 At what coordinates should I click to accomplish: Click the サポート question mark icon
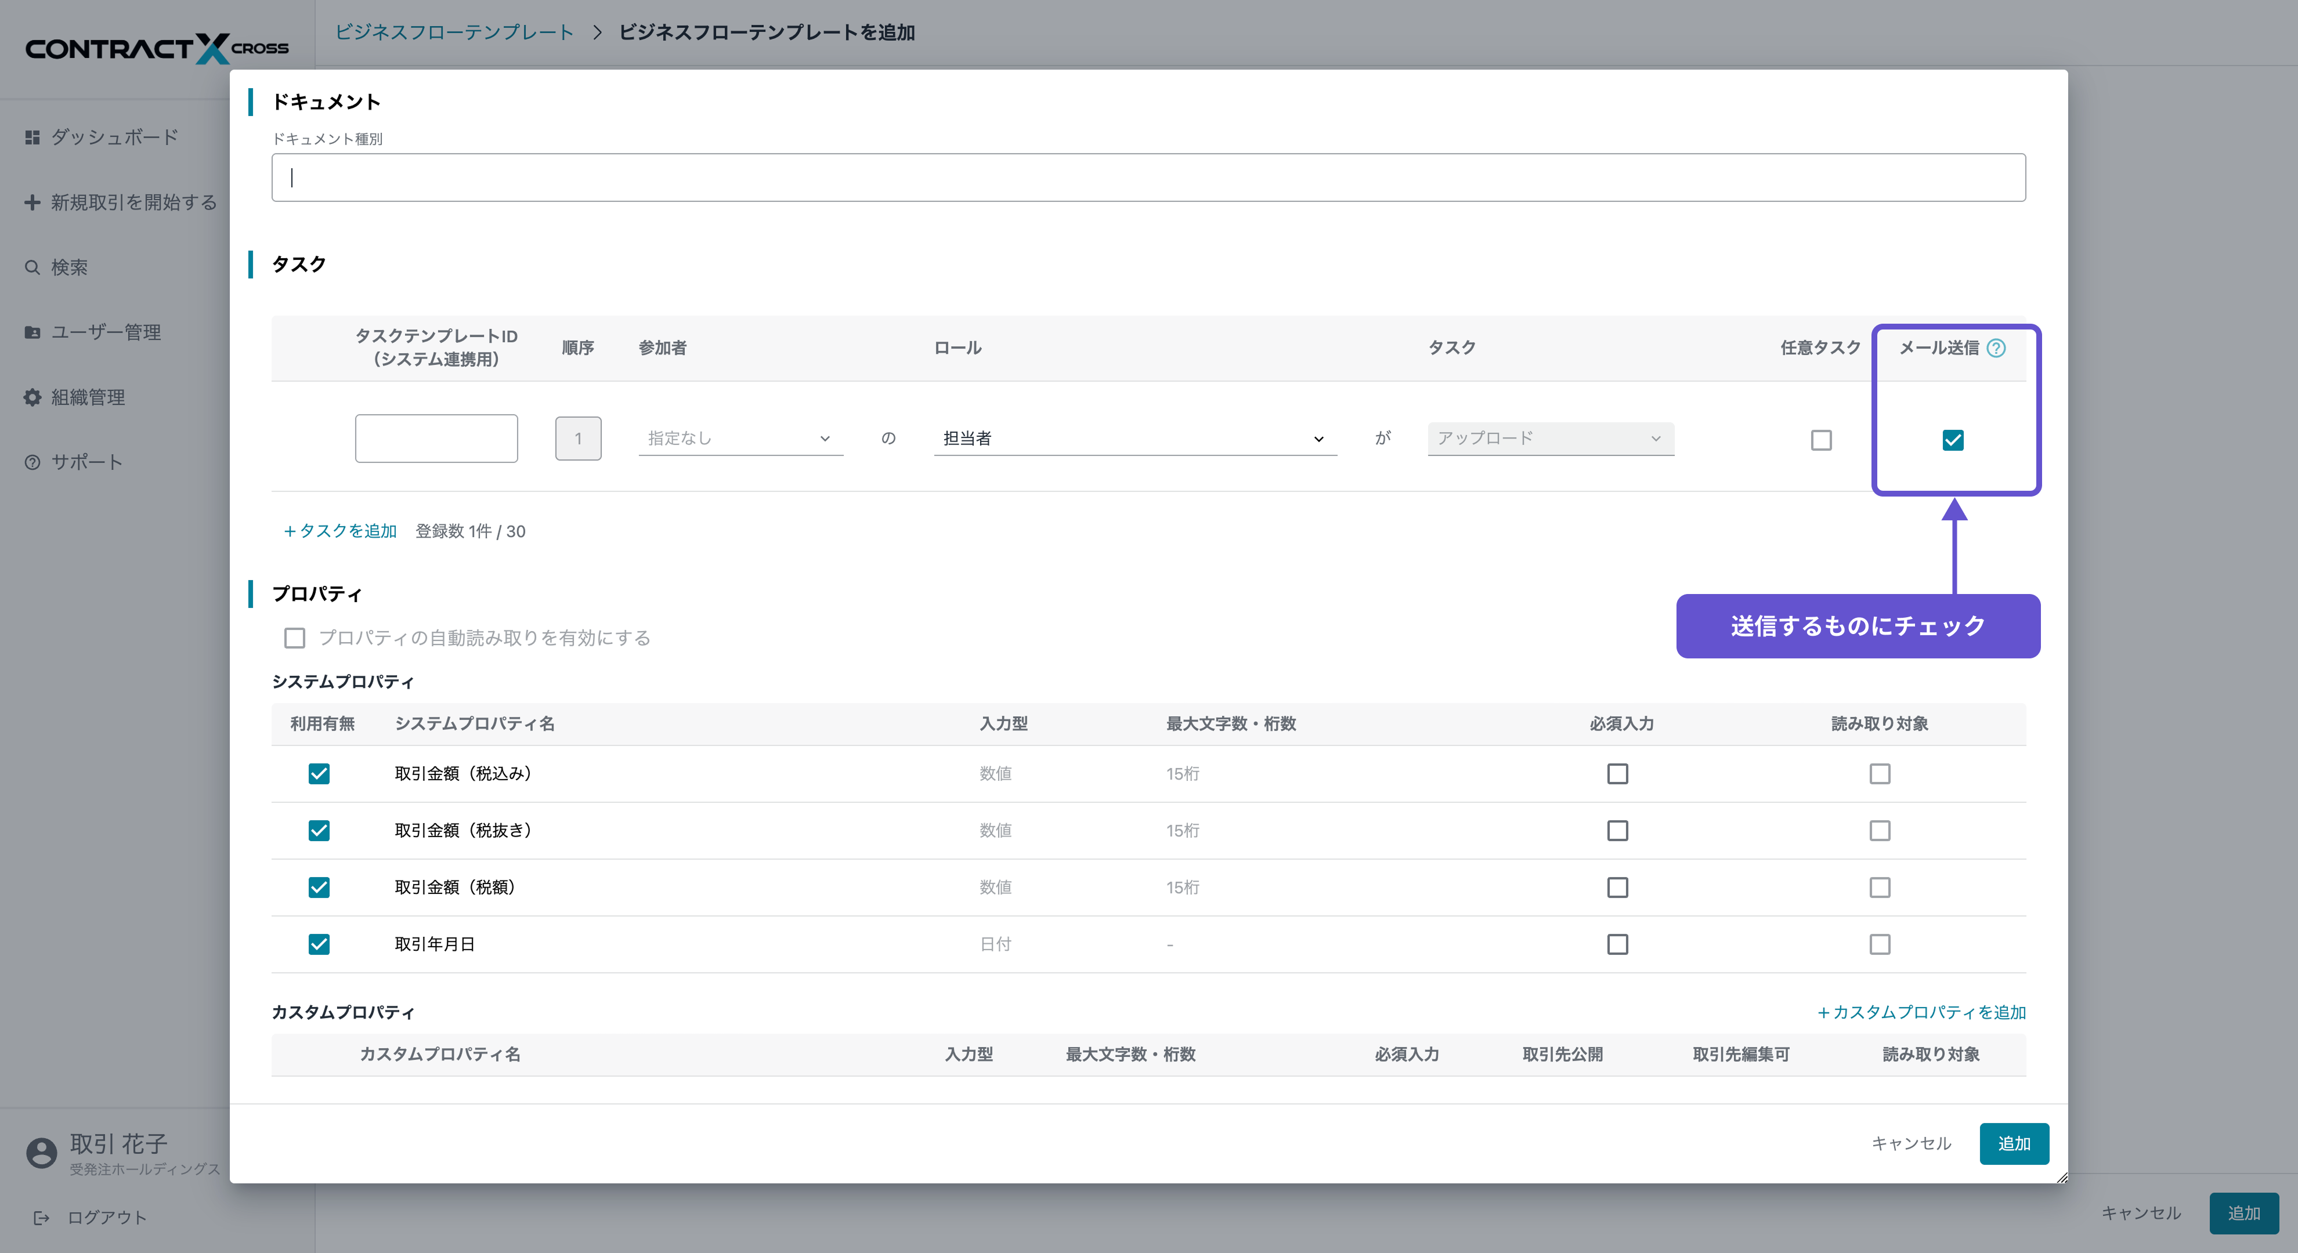pyautogui.click(x=32, y=462)
